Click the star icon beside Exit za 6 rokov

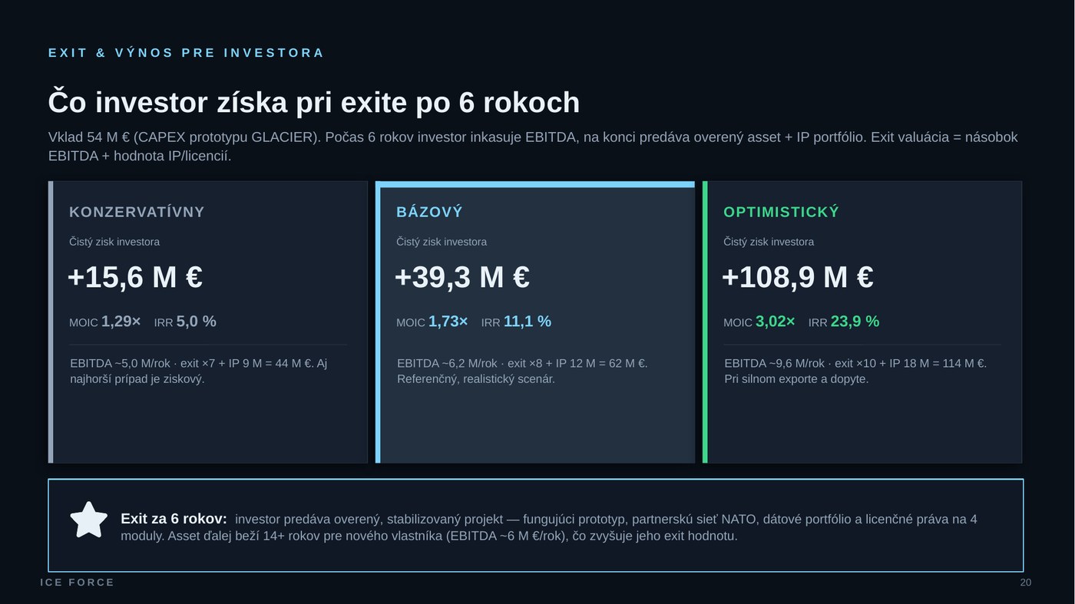pyautogui.click(x=89, y=520)
